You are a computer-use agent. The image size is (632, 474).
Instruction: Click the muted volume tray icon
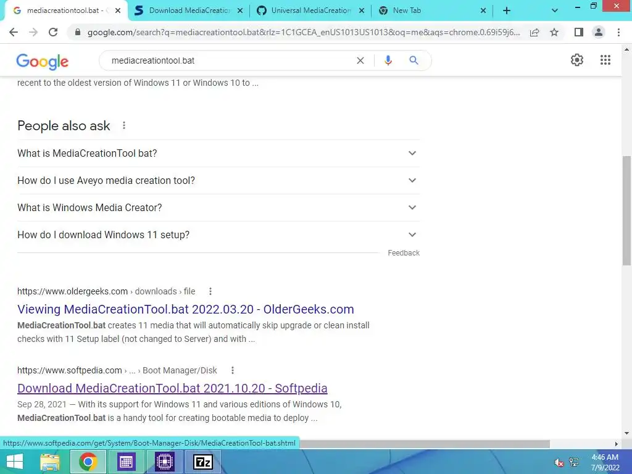tap(559, 463)
